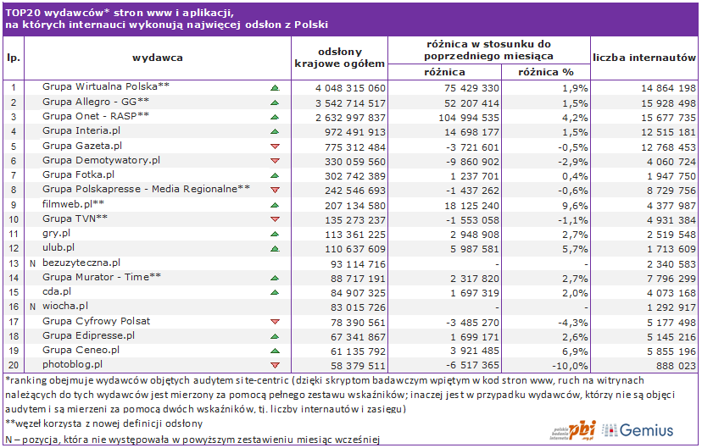Screen dimensions: 702x448
Task: Select the 'różnica %' column header
Action: pos(546,72)
